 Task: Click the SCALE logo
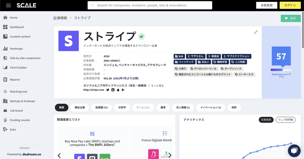point(26,5)
